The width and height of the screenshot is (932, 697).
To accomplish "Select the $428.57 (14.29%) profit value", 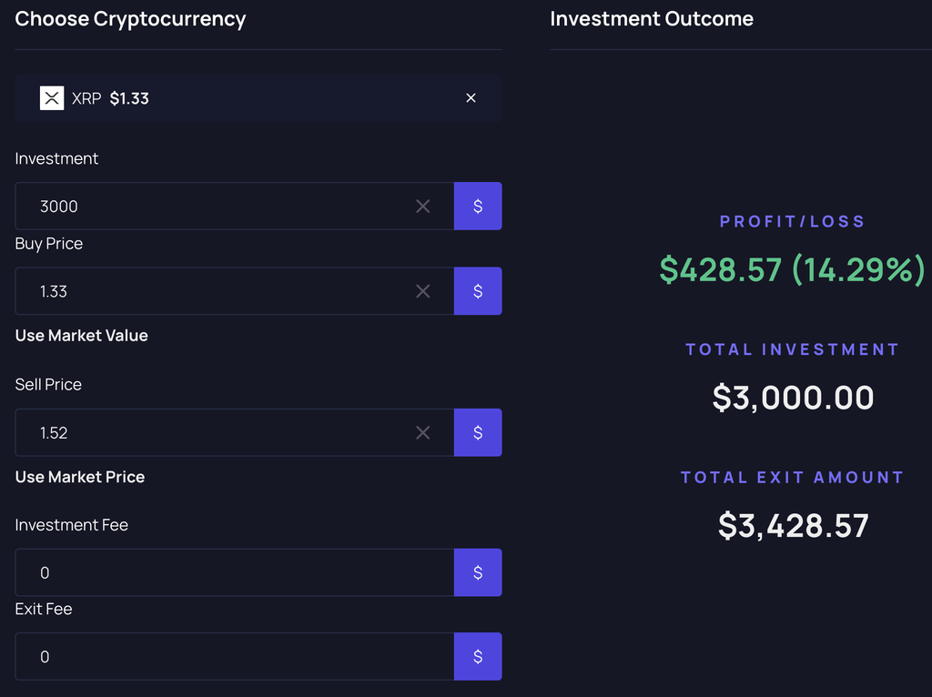I will click(x=793, y=269).
